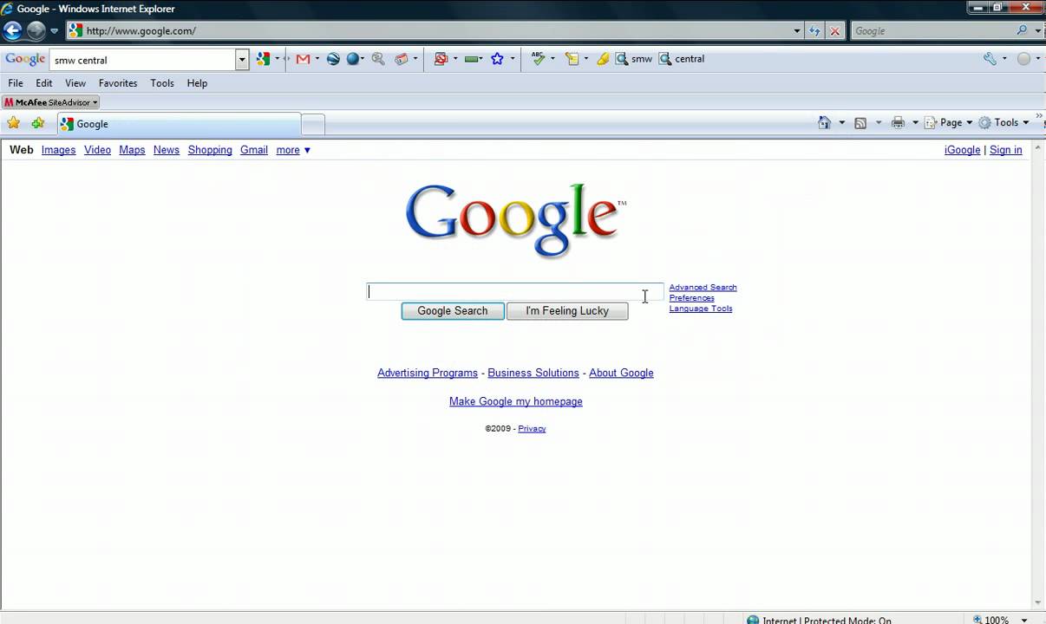Click the I'm Feeling Lucky button
The width and height of the screenshot is (1046, 624).
coord(567,311)
